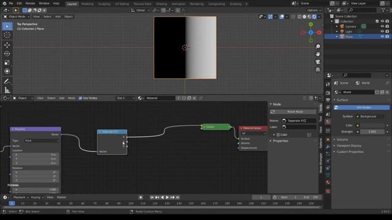Click the World Color swatch field
This screenshot has height=220, width=392.
(372, 125)
